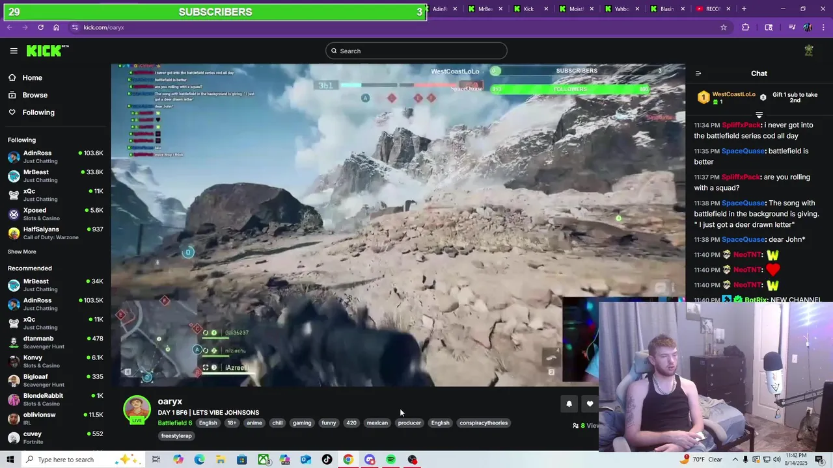The image size is (833, 468).
Task: Go to the browser home page icon
Action: pos(56,27)
